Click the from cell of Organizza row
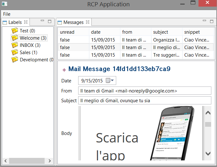 136,40
